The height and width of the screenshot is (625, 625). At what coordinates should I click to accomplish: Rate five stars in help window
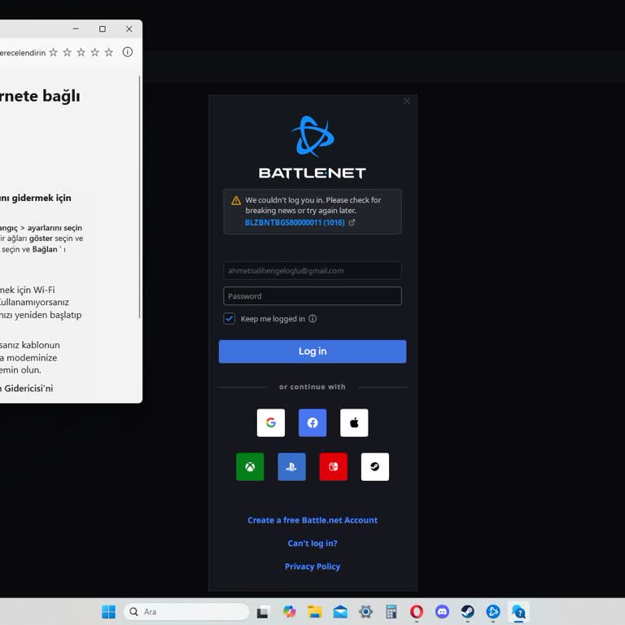(x=109, y=52)
